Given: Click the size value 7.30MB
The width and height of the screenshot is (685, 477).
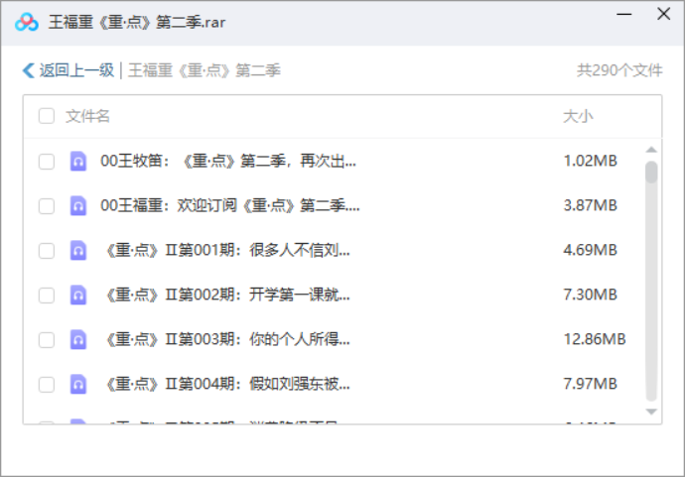Looking at the screenshot, I should (591, 295).
